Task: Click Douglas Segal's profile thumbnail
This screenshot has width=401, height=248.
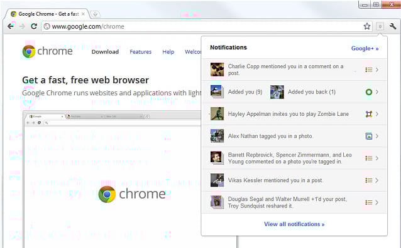Action: pyautogui.click(x=217, y=202)
